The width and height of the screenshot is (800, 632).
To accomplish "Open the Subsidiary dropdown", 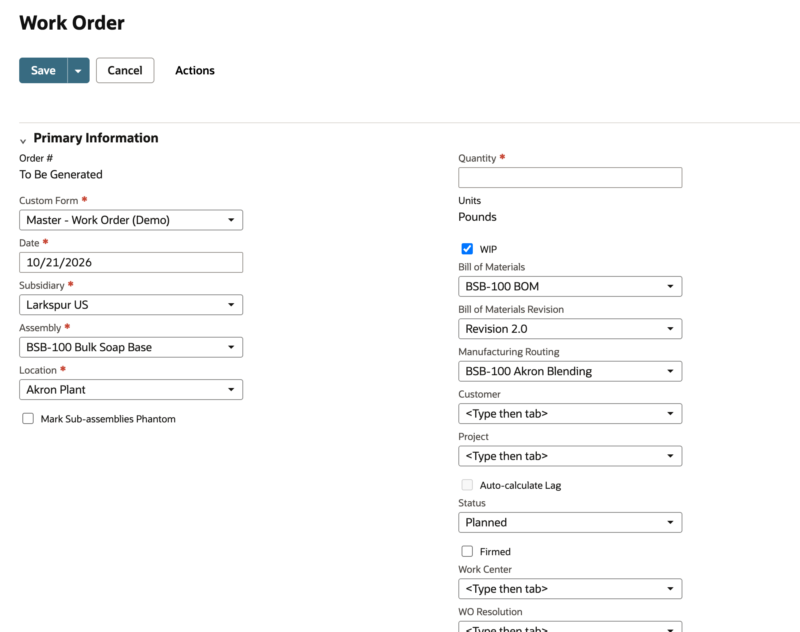I will point(131,305).
